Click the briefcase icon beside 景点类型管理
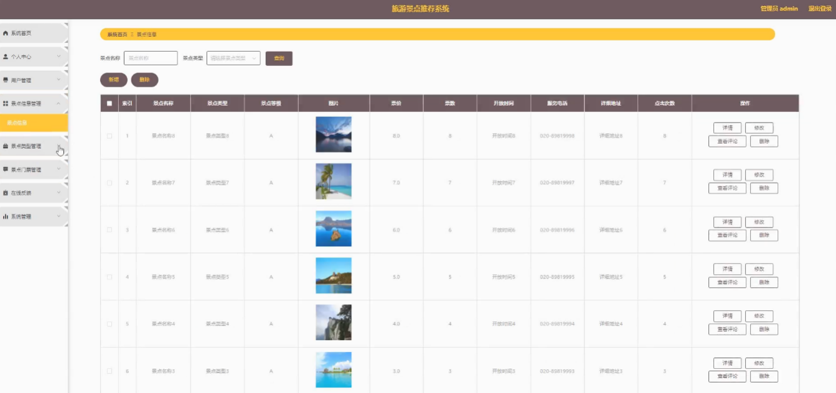836x393 pixels. pos(6,146)
